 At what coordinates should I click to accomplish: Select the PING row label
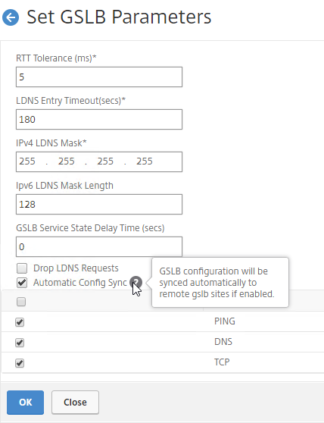click(x=225, y=321)
